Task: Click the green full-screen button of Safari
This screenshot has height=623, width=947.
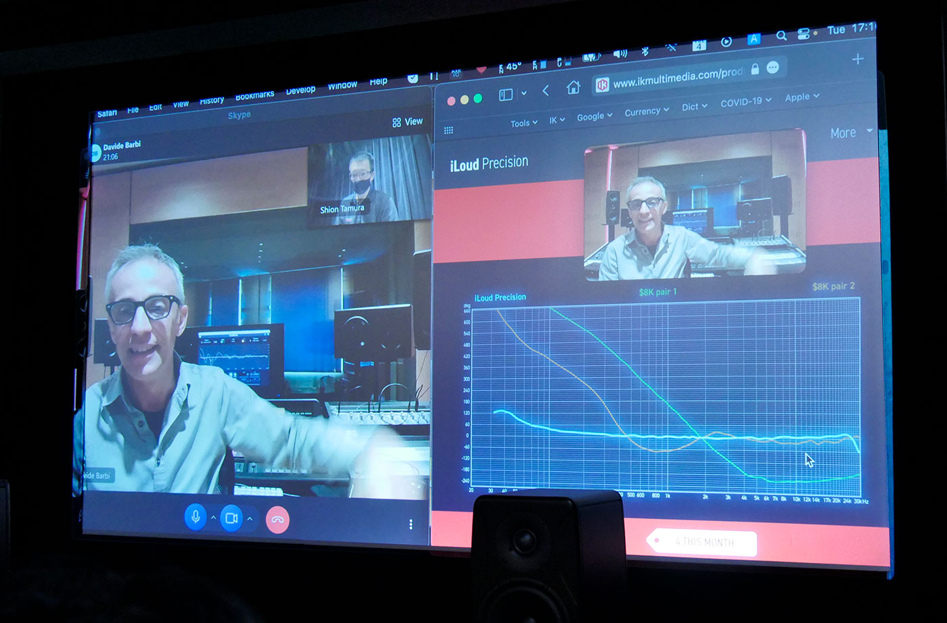Action: pyautogui.click(x=478, y=99)
